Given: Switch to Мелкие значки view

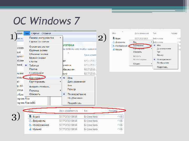Looking at the screenshot, I should [38, 58].
